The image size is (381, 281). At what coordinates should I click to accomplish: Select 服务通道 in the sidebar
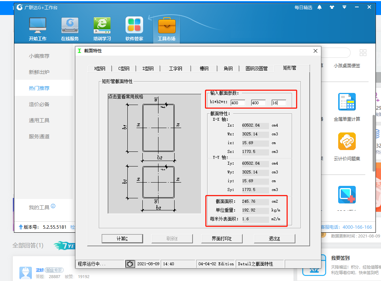[x=39, y=136]
